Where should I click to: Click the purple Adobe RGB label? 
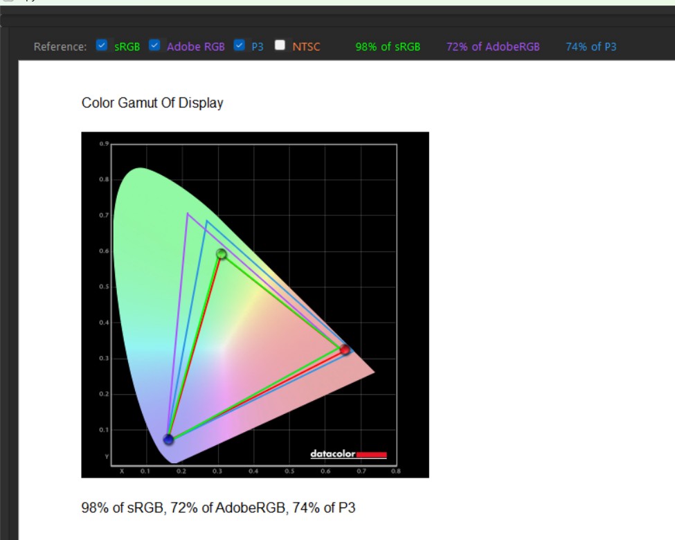(x=195, y=47)
